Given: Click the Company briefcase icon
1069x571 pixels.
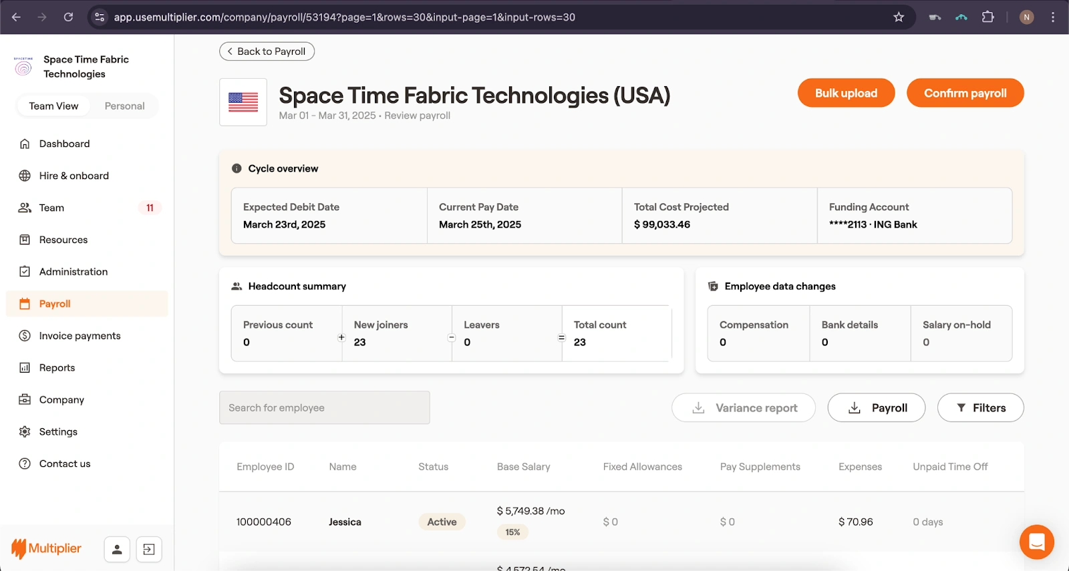Looking at the screenshot, I should click(x=25, y=400).
